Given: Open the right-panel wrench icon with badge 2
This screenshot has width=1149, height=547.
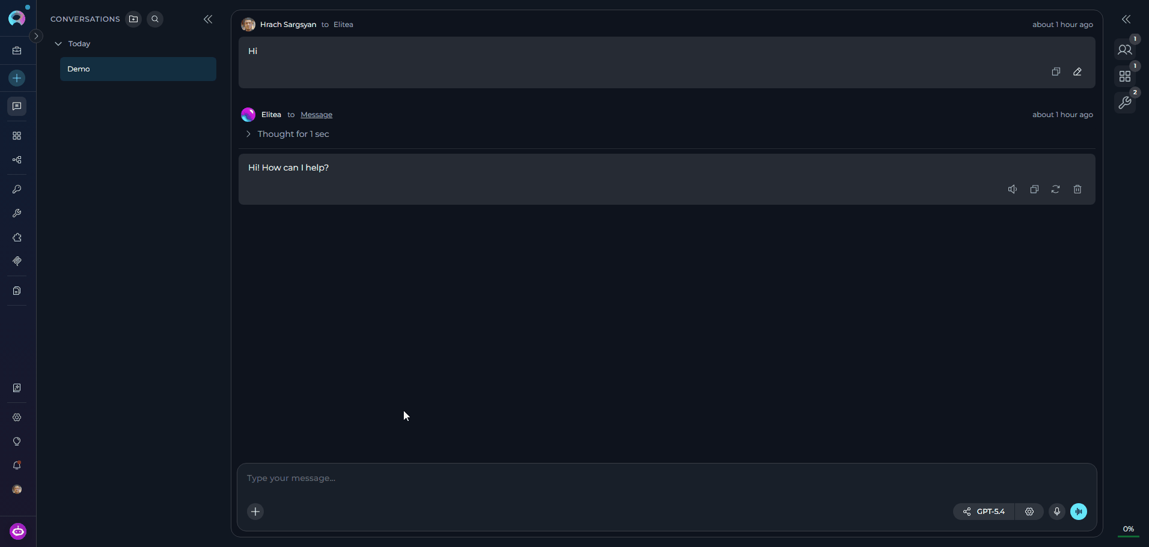Looking at the screenshot, I should [x=1125, y=103].
